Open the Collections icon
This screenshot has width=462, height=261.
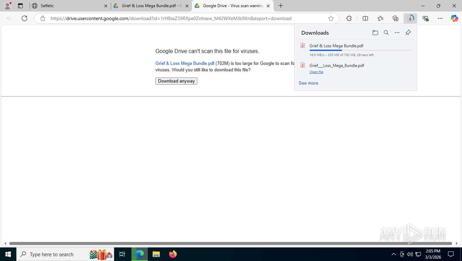(395, 18)
